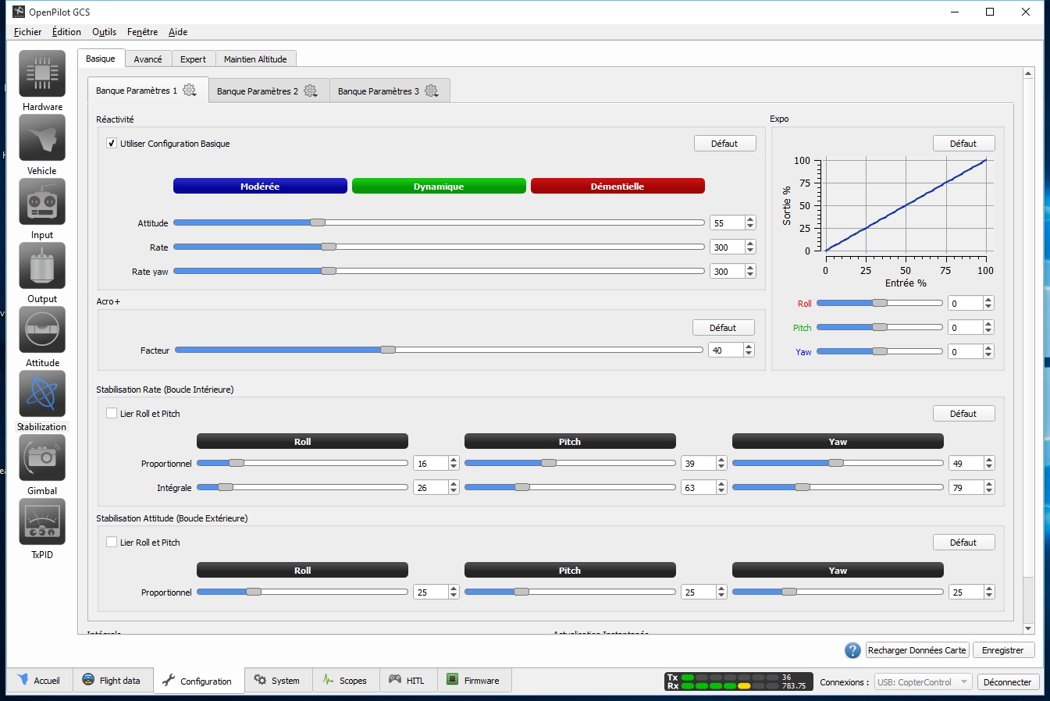Open the System workspace tab
This screenshot has height=701, width=1050.
tap(278, 681)
